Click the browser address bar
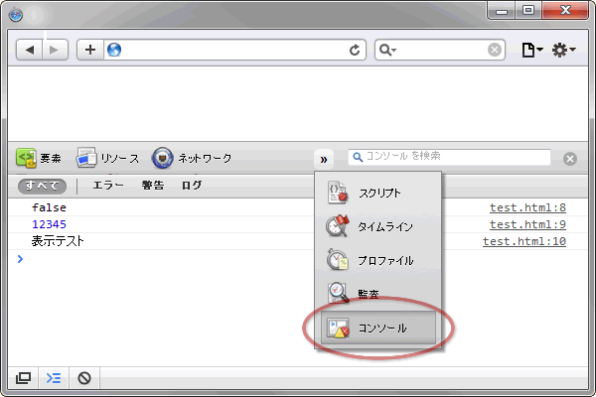This screenshot has height=397, width=596. pos(234,50)
